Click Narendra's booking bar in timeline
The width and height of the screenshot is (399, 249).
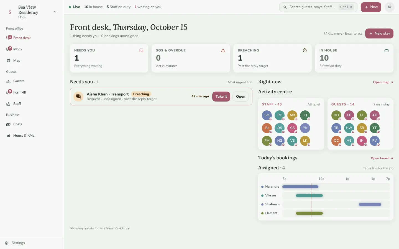300,187
